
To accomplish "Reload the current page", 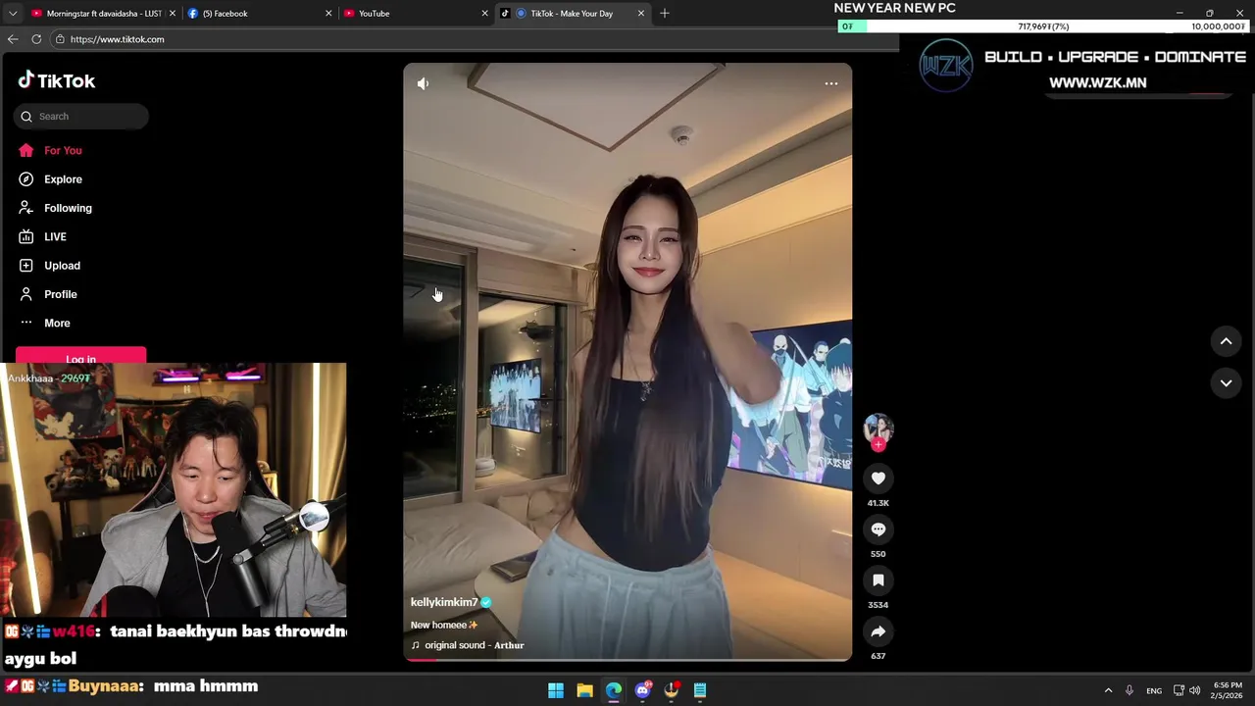I will pos(36,39).
